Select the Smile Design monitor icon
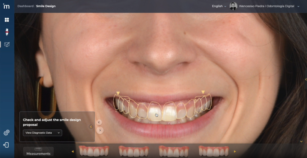 point(7,44)
